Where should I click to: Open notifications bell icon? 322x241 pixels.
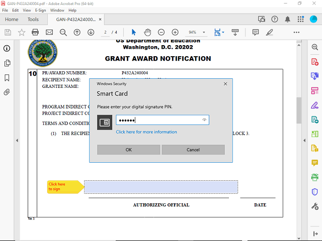click(x=287, y=19)
